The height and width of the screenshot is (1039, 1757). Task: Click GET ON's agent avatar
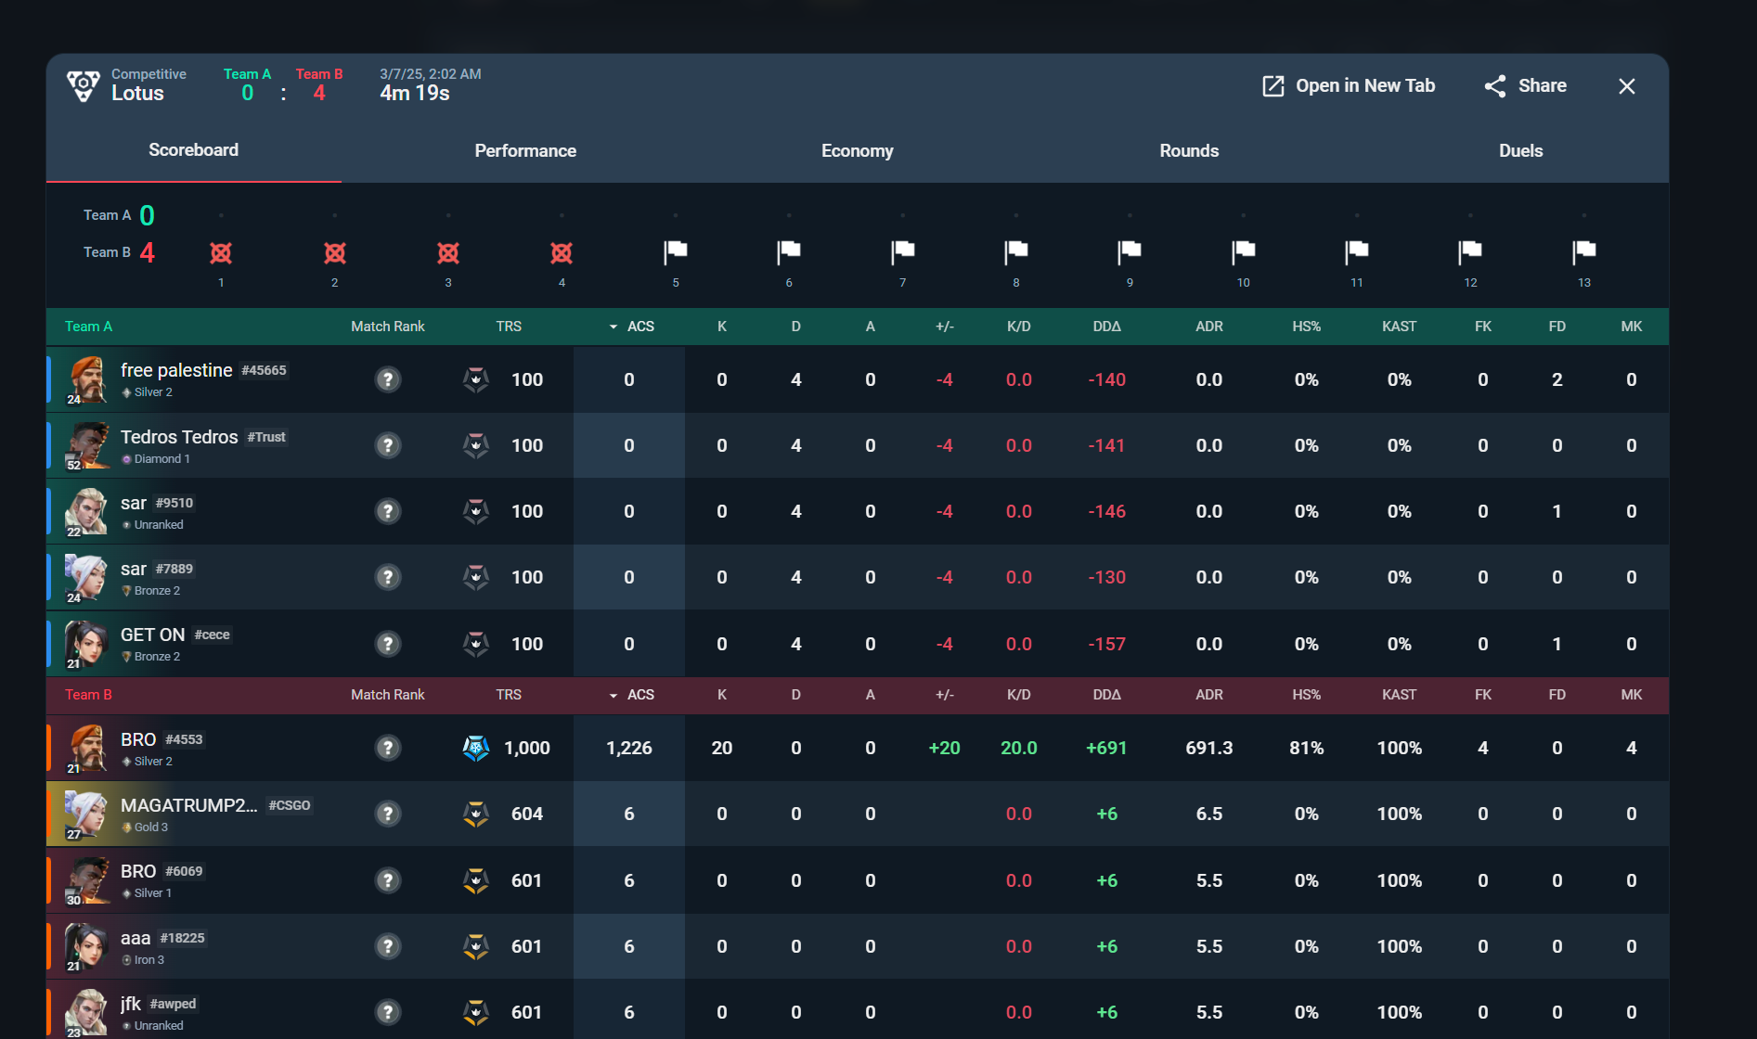[x=86, y=644]
